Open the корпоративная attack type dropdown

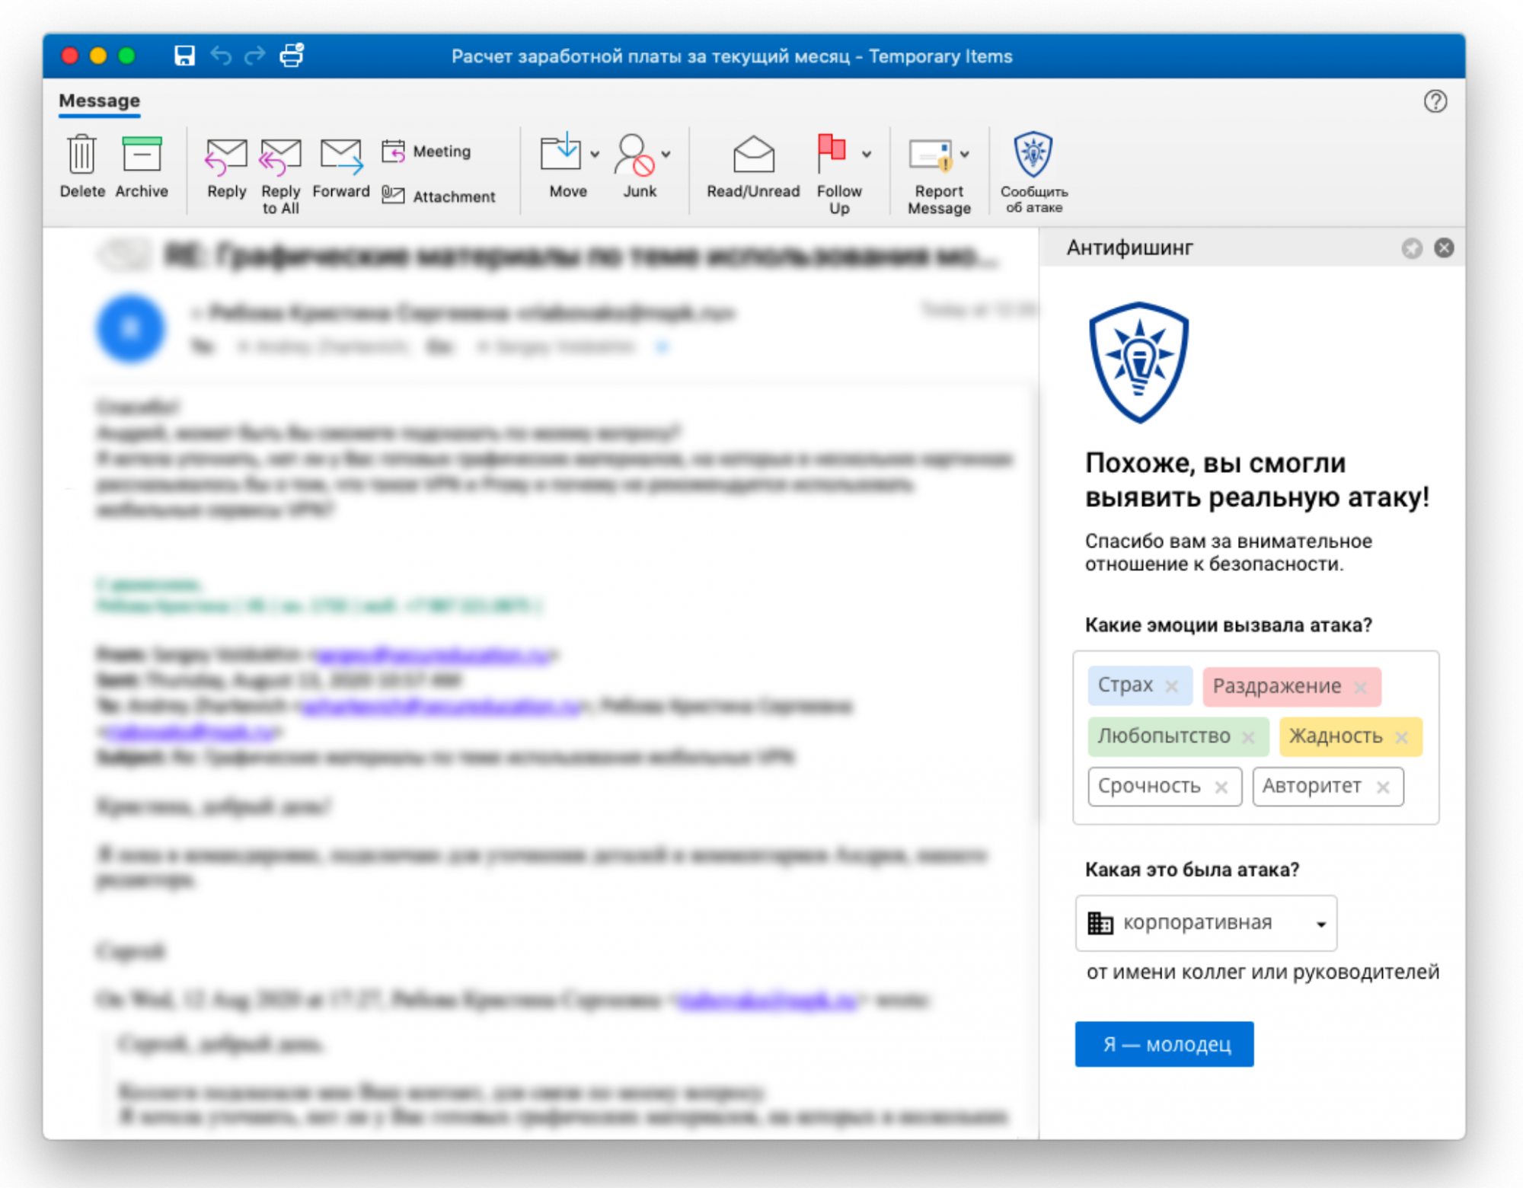(1206, 923)
